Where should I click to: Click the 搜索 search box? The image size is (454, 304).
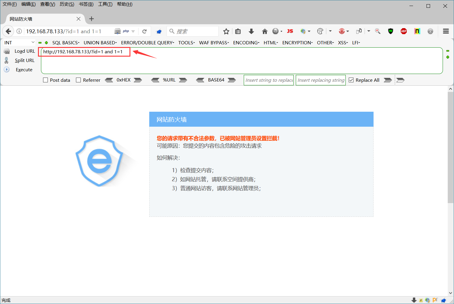pos(193,31)
